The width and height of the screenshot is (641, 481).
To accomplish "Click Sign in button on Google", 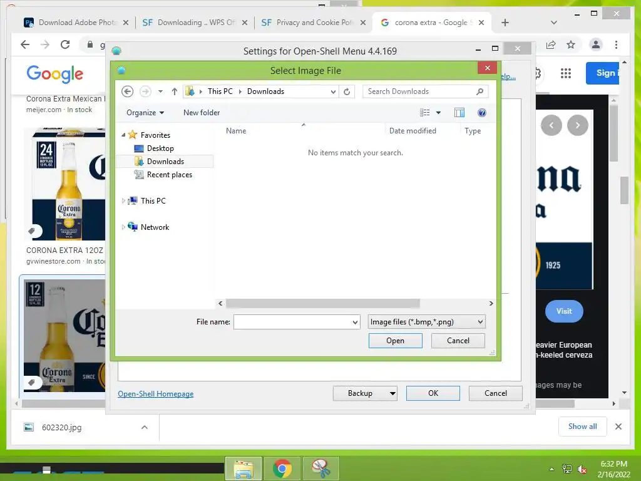I will tap(603, 73).
